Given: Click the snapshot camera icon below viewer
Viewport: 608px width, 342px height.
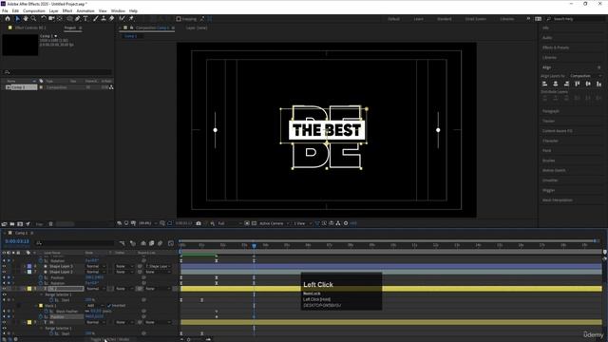Looking at the screenshot, I should (199, 223).
